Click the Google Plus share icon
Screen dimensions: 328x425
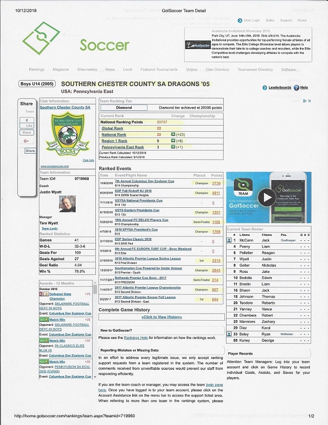coord(26,141)
